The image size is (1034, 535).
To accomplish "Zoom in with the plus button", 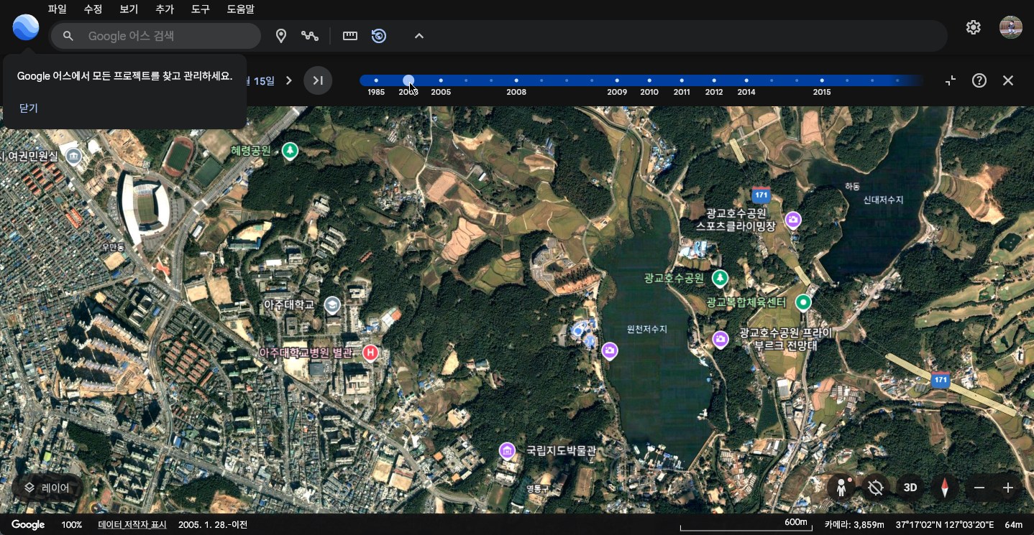I will (x=1008, y=488).
